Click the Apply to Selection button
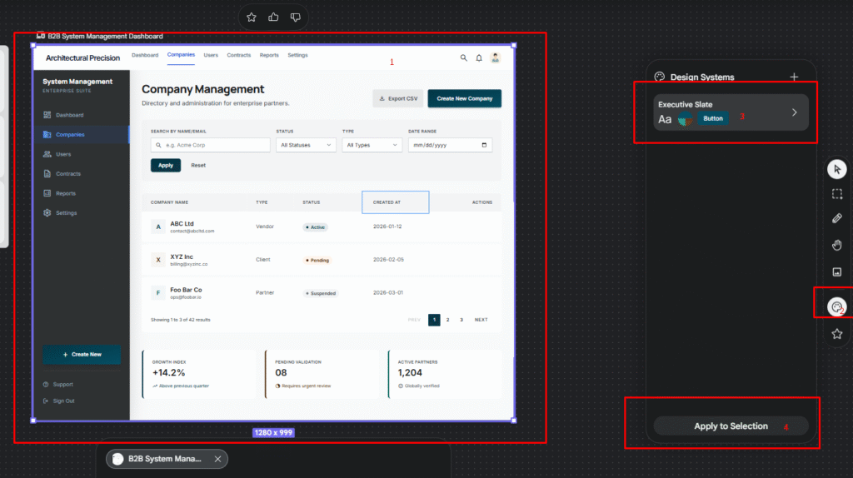The width and height of the screenshot is (853, 478). pos(731,426)
